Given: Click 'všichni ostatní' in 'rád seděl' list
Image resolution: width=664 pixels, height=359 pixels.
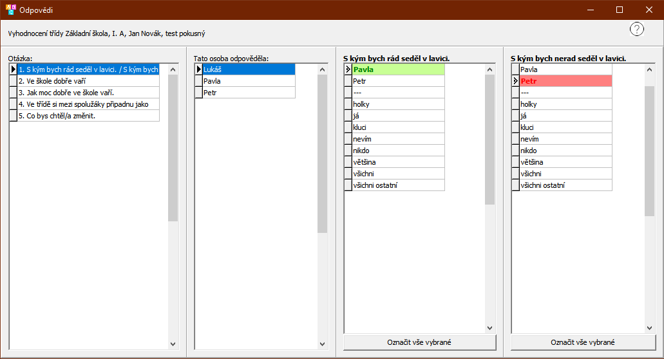Looking at the screenshot, I should (398, 185).
